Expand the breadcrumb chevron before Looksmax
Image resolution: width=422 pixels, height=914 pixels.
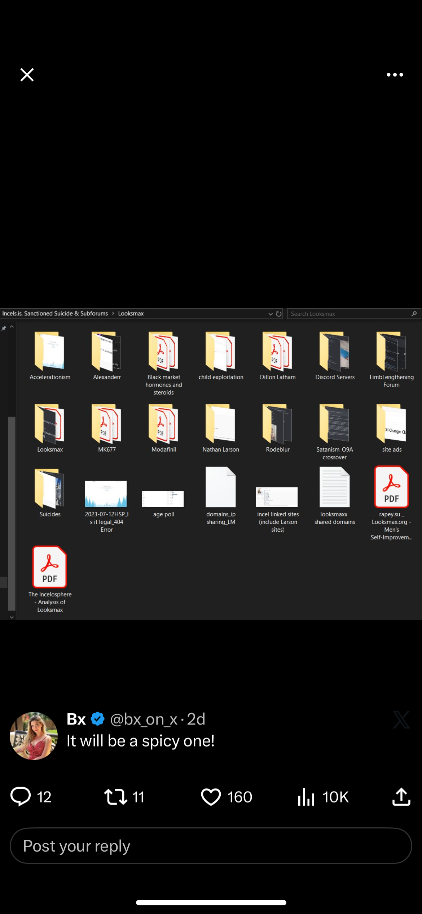click(113, 313)
